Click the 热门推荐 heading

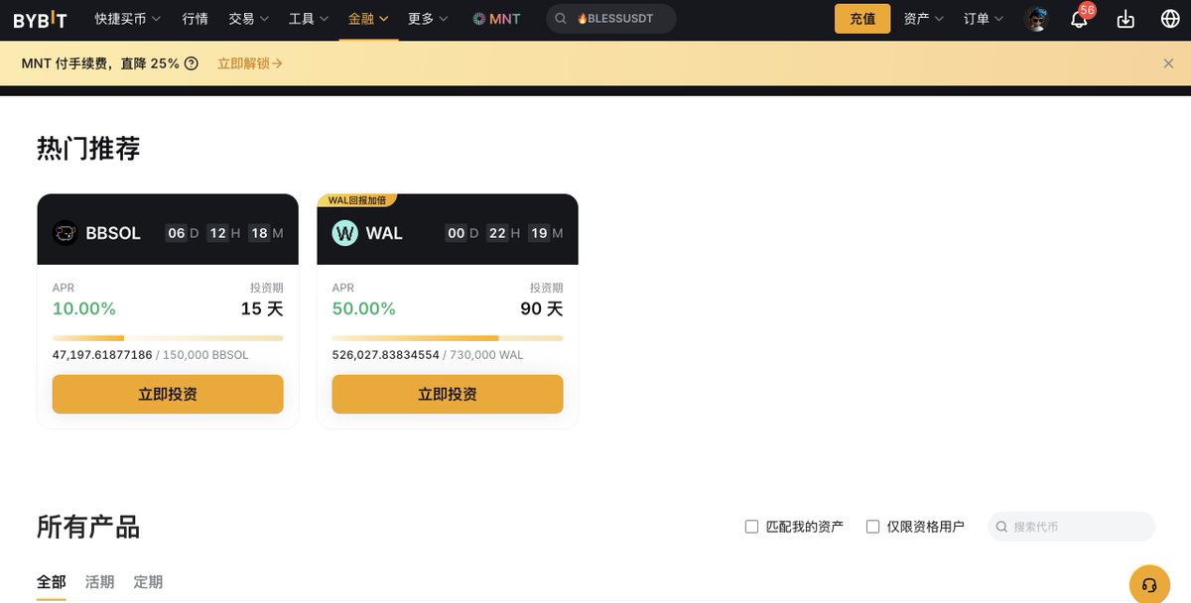(x=88, y=149)
